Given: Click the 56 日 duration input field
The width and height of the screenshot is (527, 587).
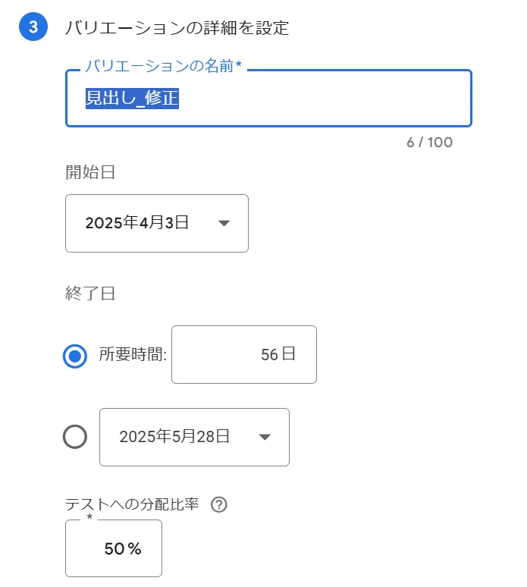Looking at the screenshot, I should tap(244, 354).
